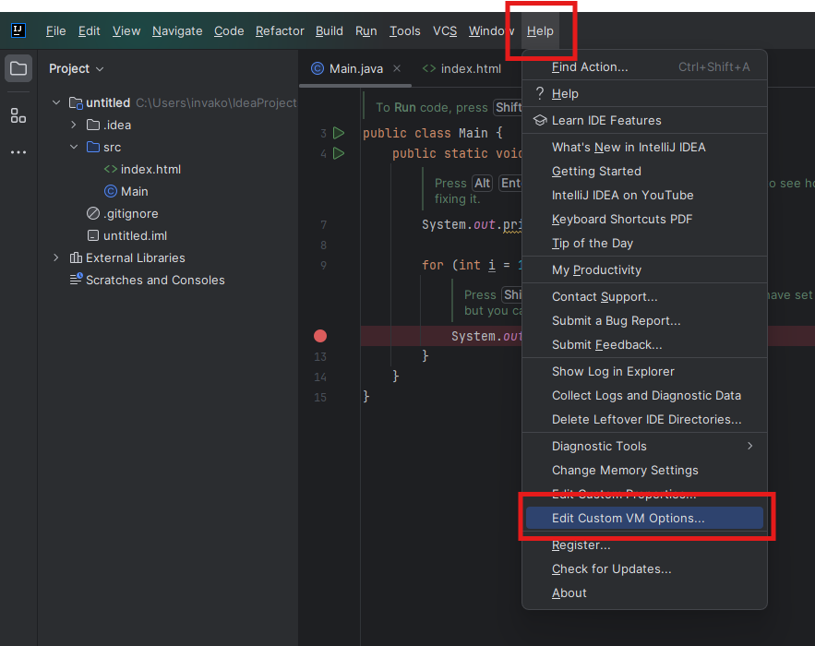Image resolution: width=815 pixels, height=646 pixels.
Task: Select Show Log in Explorer
Action: tap(644, 371)
